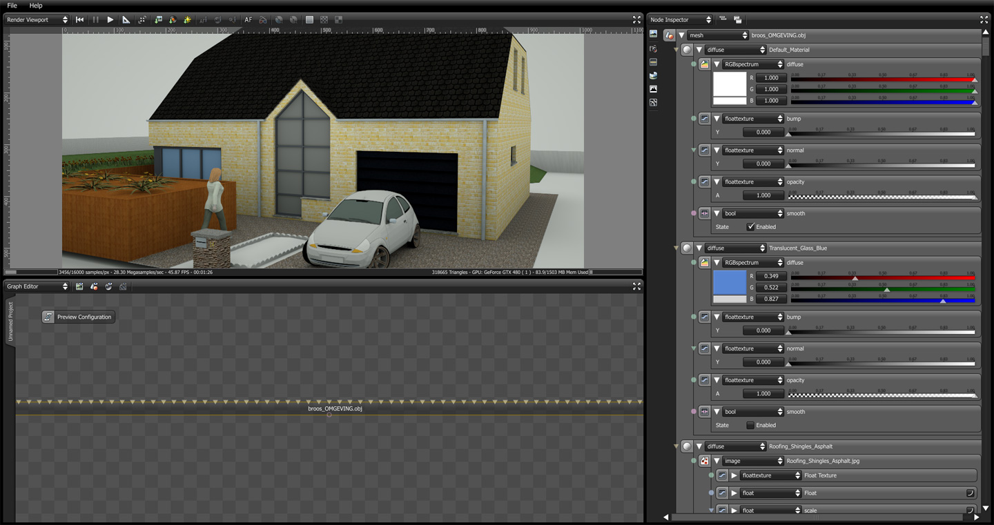The height and width of the screenshot is (525, 994).
Task: Toggle the checkerboard alpha background icon
Action: click(x=324, y=20)
